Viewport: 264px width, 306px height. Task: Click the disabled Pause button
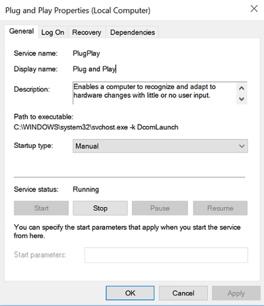pyautogui.click(x=160, y=208)
